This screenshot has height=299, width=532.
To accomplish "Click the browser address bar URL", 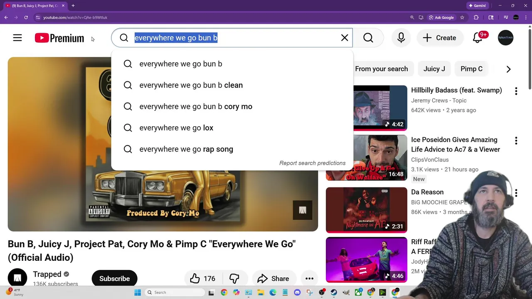I will [x=75, y=17].
